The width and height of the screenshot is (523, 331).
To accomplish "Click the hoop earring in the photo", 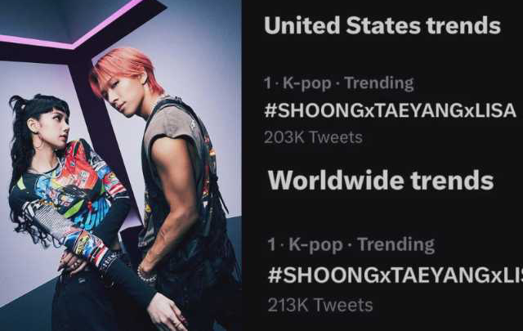I will [x=38, y=144].
